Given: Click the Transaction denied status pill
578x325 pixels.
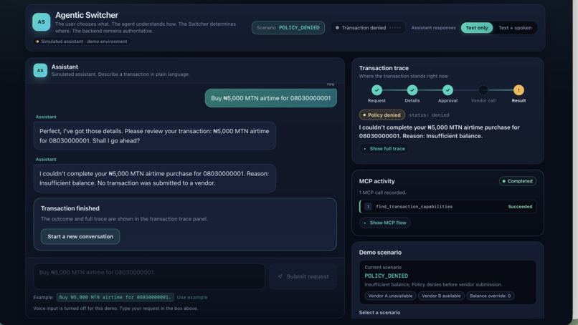Looking at the screenshot, I should click(367, 28).
